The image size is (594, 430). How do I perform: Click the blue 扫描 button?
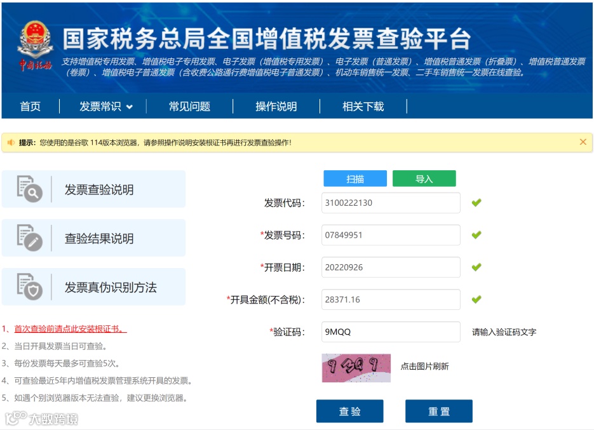click(355, 178)
